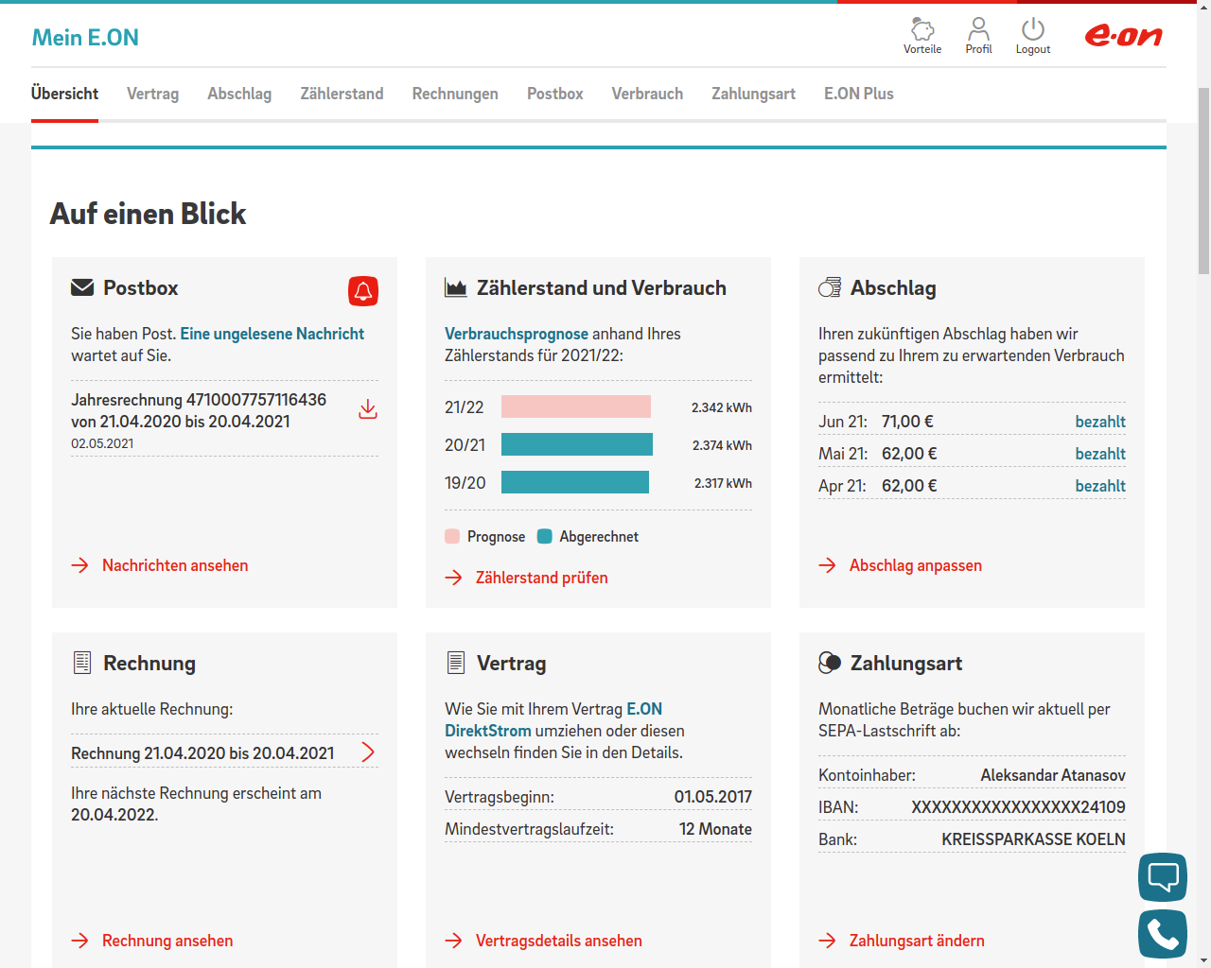
Task: Open the Vorteile piggy bank icon
Action: click(x=922, y=29)
